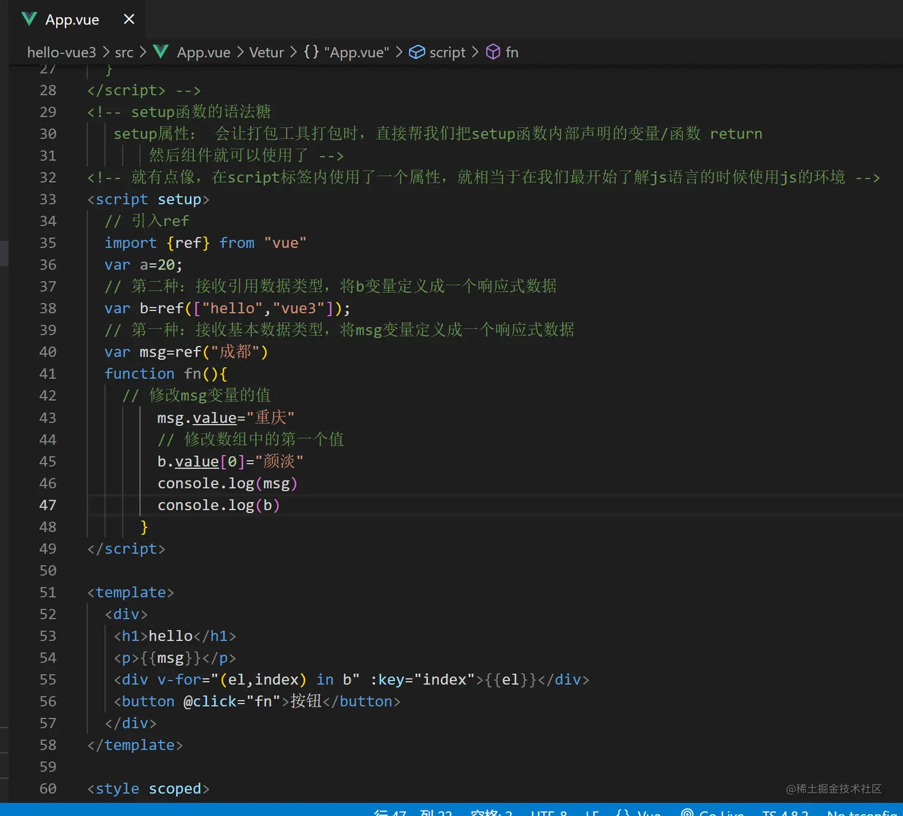Click the "scoped" attribute on the style tag
Screen dimensions: 903x816
coord(175,789)
